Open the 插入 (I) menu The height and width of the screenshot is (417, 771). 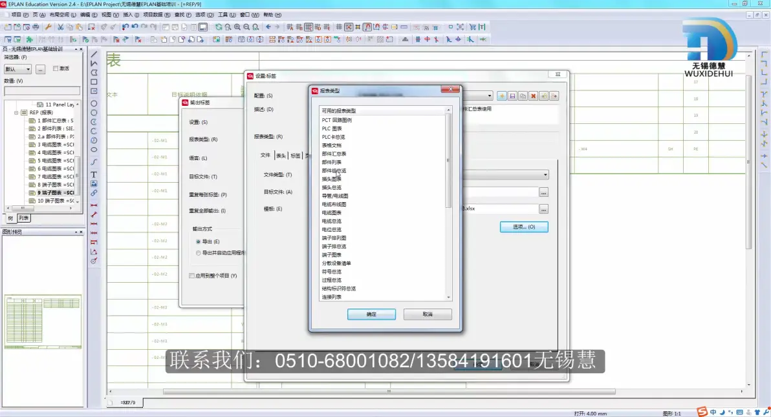(131, 15)
